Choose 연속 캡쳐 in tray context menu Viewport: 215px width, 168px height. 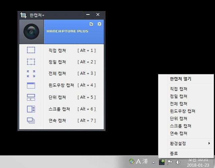pyautogui.click(x=179, y=133)
